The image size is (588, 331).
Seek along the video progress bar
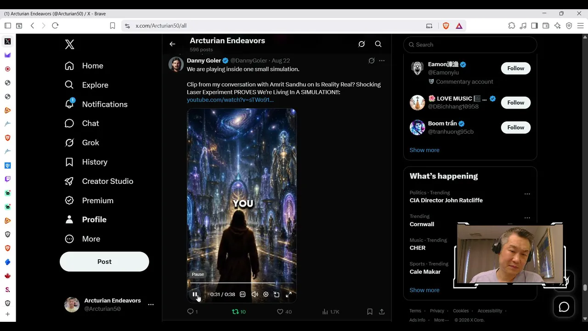click(242, 283)
